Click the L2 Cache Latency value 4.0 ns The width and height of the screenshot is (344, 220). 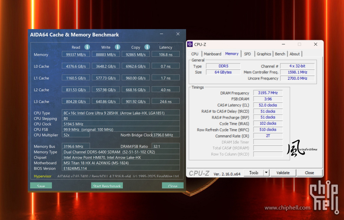pos(166,90)
